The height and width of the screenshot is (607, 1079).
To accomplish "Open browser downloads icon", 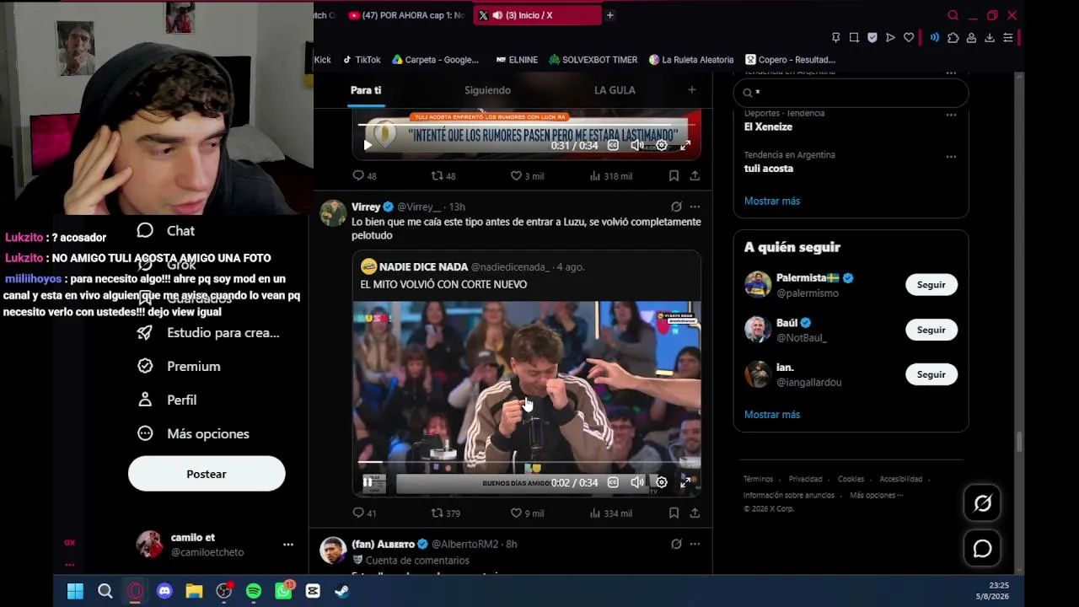I will (x=990, y=38).
